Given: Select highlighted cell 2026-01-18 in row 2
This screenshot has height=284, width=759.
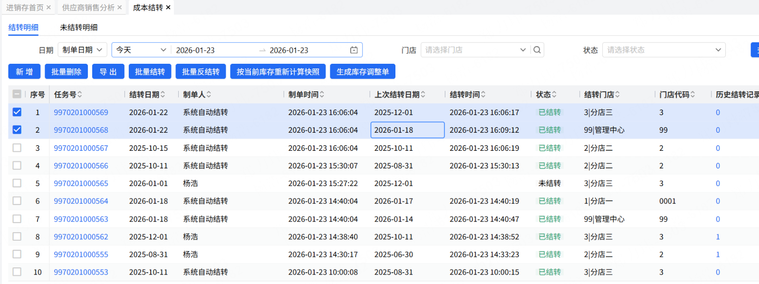Looking at the screenshot, I should 407,130.
